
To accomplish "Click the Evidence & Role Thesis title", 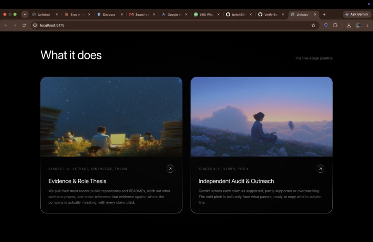I will pos(77,181).
